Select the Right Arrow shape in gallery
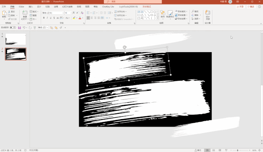The image size is (263, 152). 152,15
